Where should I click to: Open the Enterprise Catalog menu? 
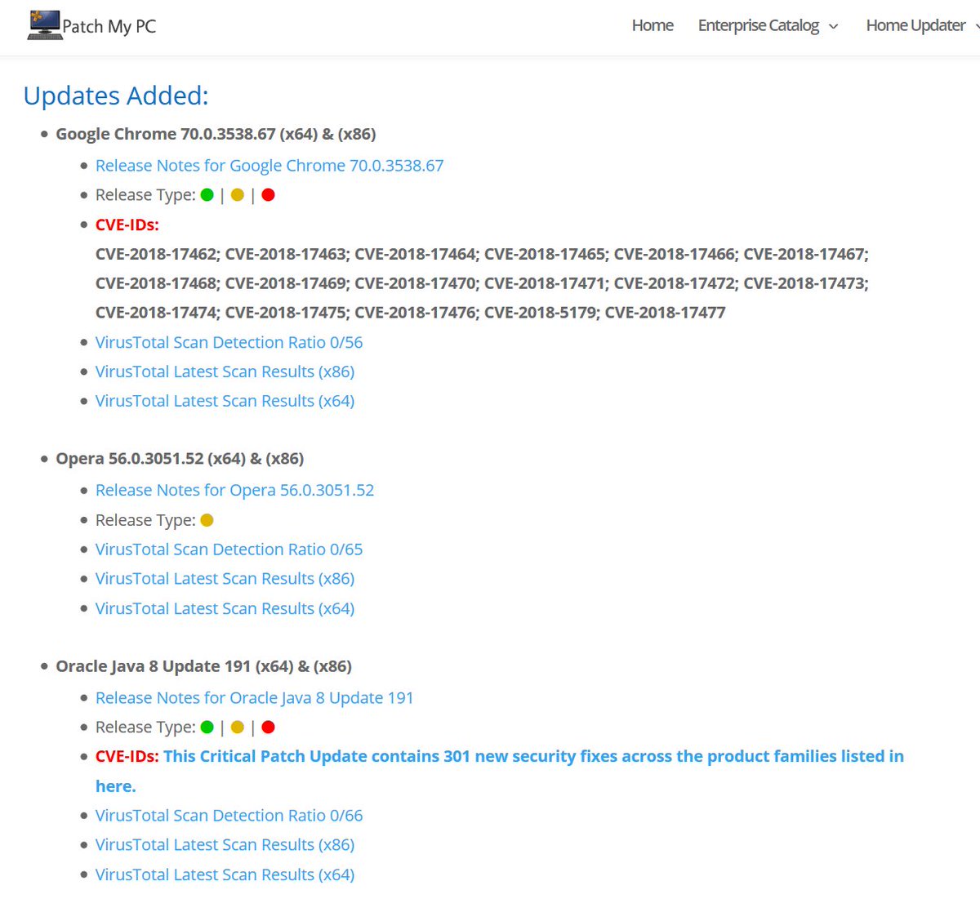(759, 25)
